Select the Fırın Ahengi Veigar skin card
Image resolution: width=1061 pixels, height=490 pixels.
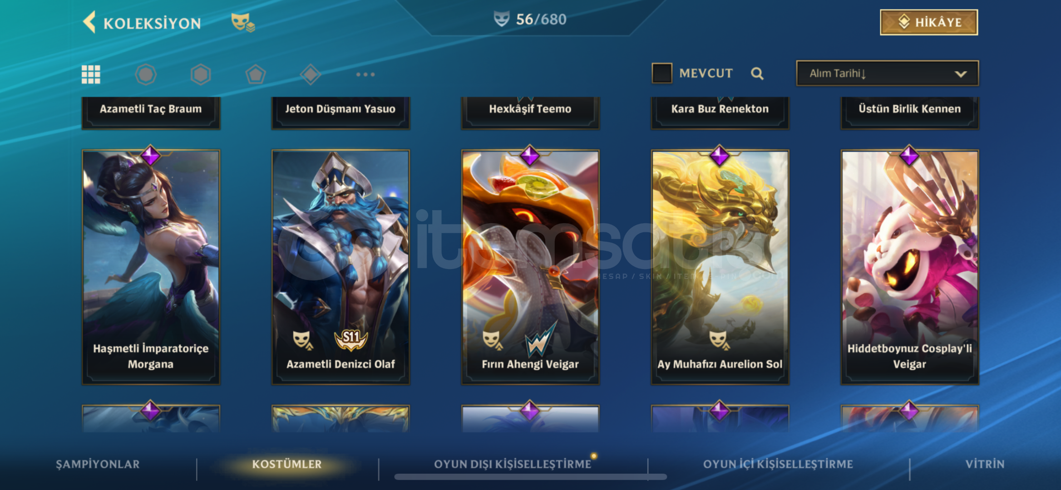tap(530, 268)
